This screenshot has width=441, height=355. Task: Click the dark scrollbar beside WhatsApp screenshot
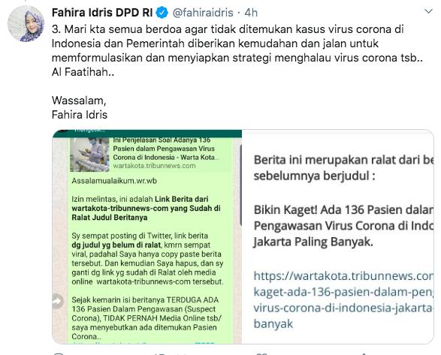(240, 185)
